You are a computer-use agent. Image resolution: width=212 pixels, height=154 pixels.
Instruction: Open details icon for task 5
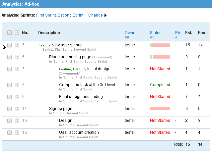[17, 45]
